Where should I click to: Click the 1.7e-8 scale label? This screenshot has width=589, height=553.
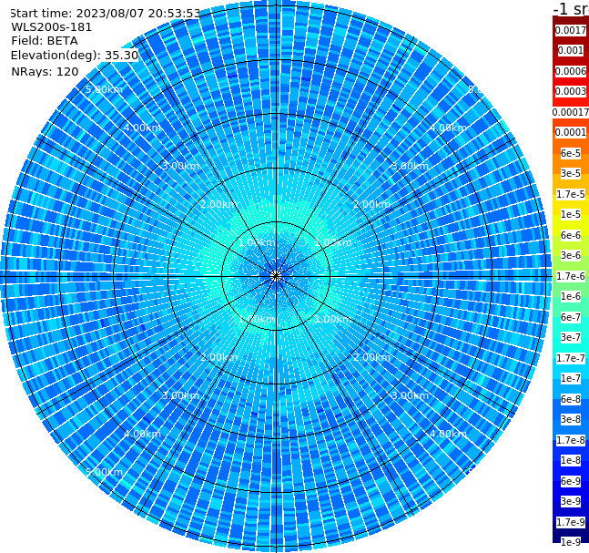[571, 440]
